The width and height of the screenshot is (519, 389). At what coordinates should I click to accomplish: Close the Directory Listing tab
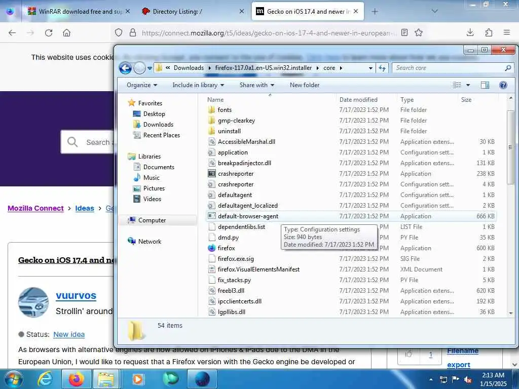coord(242,11)
